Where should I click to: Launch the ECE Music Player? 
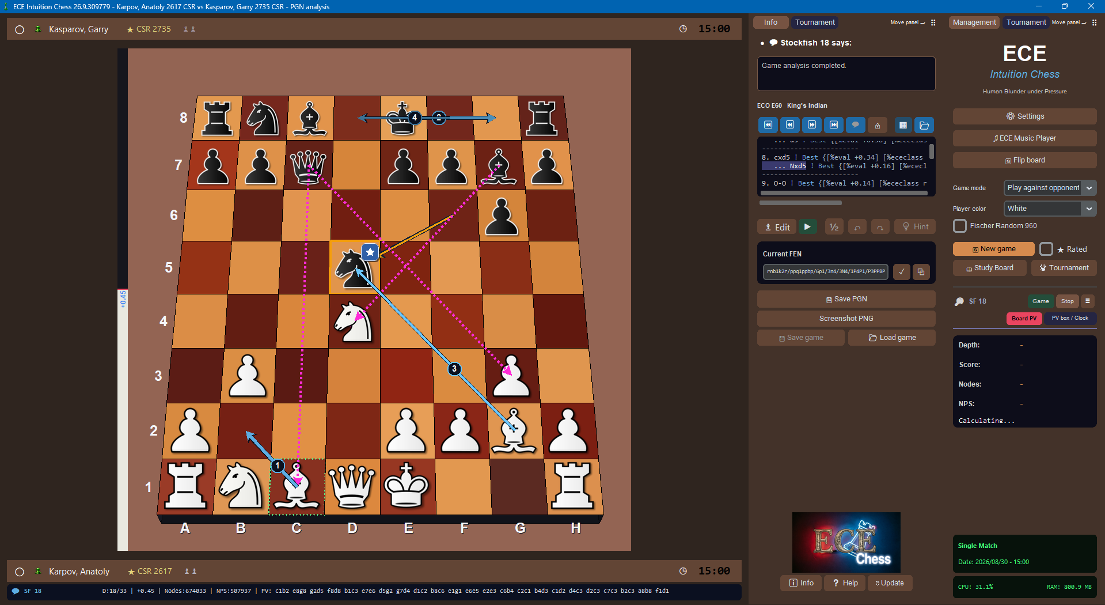click(1024, 138)
